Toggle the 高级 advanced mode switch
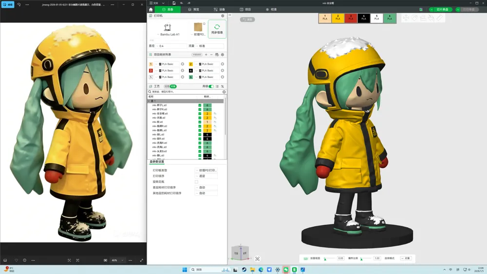Screen dimensions: 487x274 (x=211, y=86)
